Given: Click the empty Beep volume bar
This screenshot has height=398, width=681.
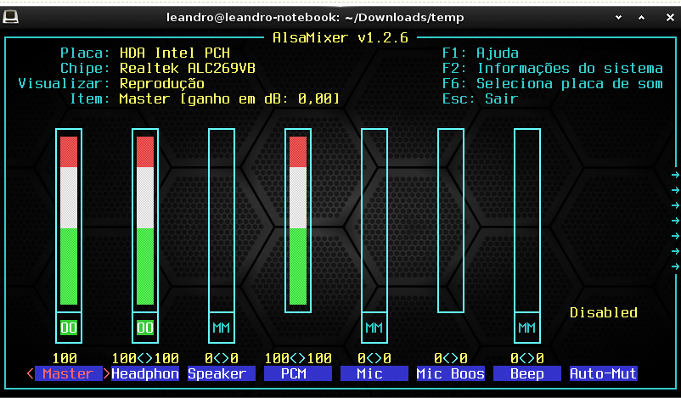Looking at the screenshot, I should [x=527, y=221].
